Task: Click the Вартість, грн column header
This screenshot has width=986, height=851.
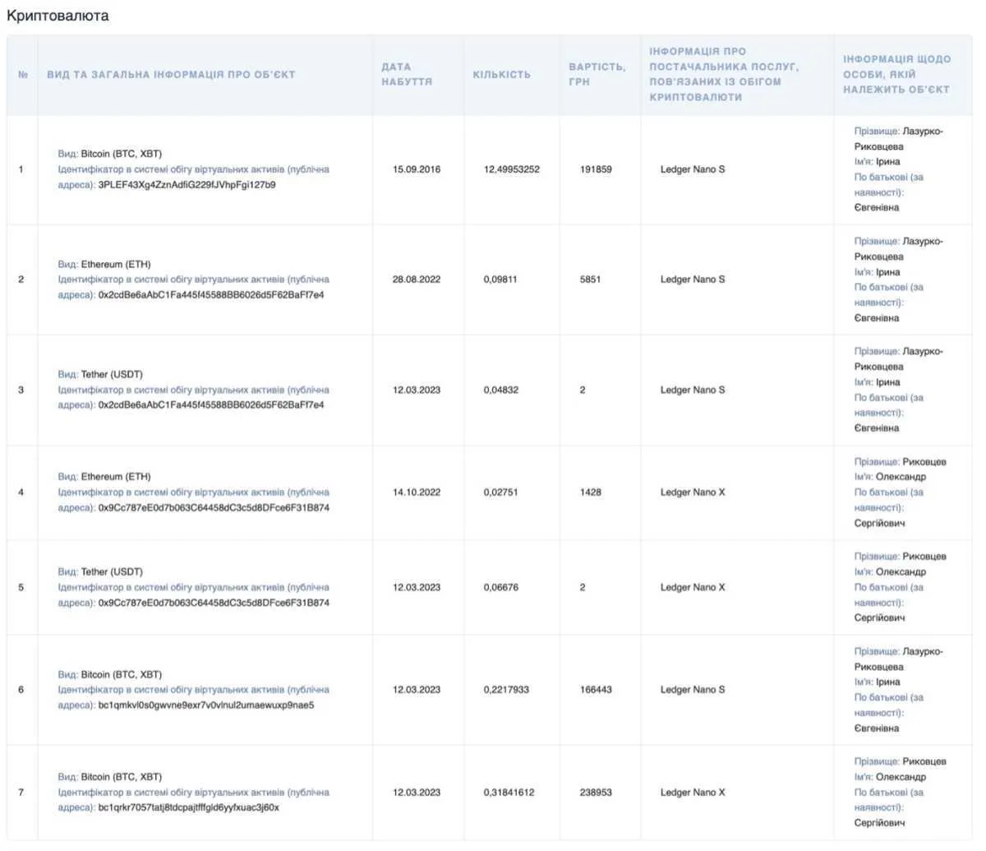Action: [x=597, y=74]
